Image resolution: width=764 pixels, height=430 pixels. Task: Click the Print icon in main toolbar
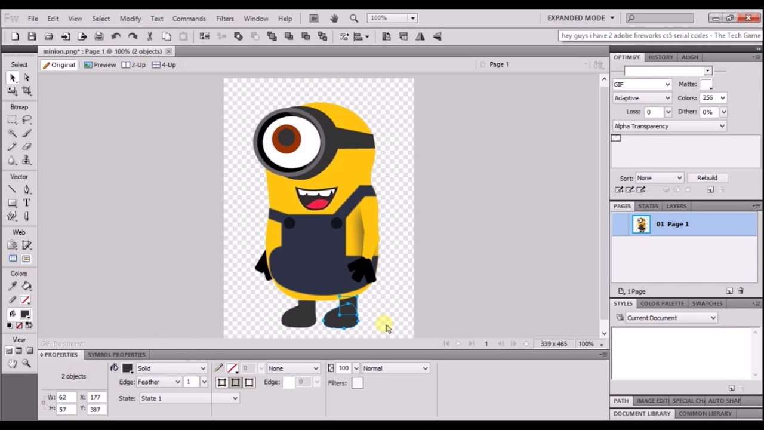pos(99,36)
